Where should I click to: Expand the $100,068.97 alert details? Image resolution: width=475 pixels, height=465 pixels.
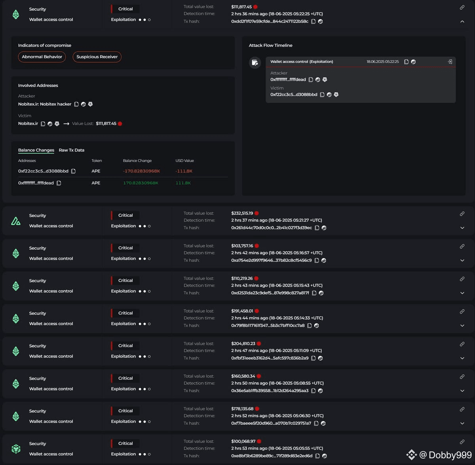(x=462, y=456)
